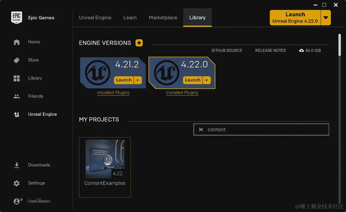Click the Epic Games title text
Image resolution: width=346 pixels, height=212 pixels.
pyautogui.click(x=41, y=18)
